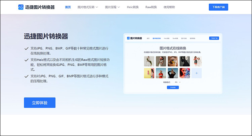Click the blue 开始转换 button in preview
The width and height of the screenshot is (252, 136).
coord(173,87)
